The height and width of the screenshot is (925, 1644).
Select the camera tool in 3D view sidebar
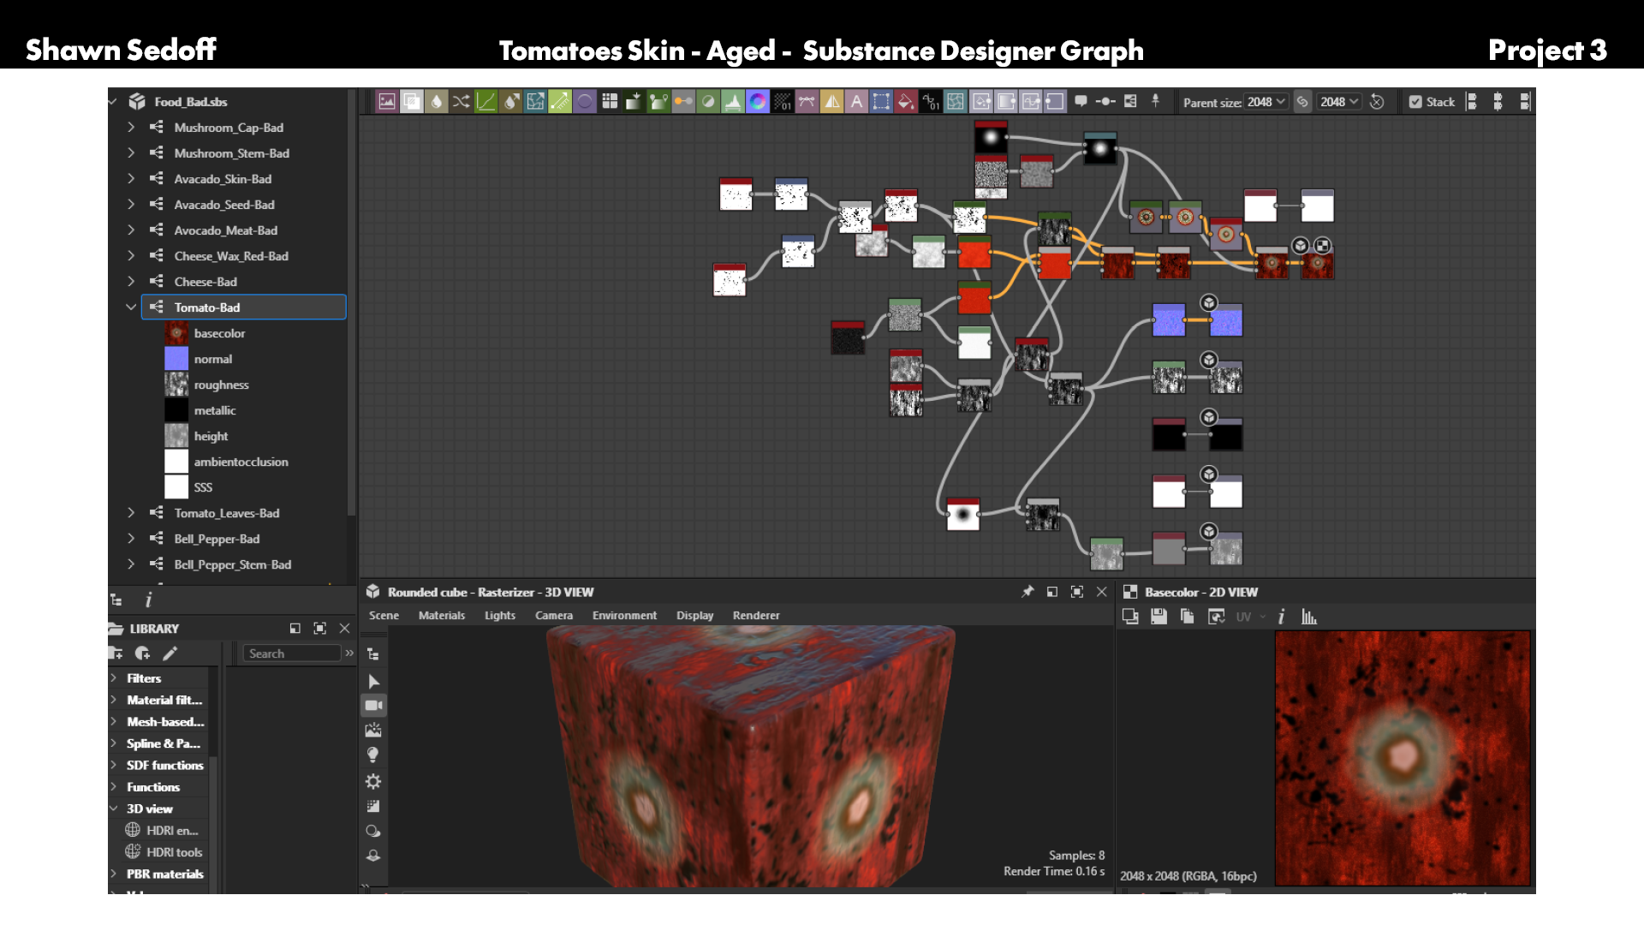pos(373,706)
